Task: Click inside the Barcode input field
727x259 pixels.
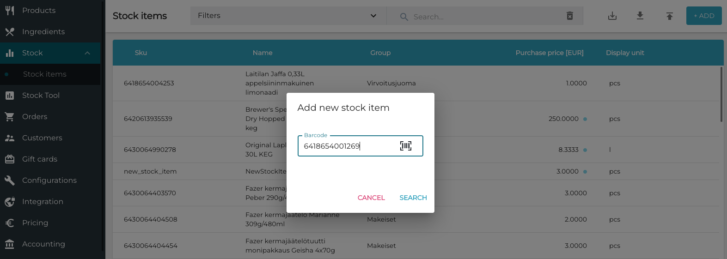Action: pos(347,146)
